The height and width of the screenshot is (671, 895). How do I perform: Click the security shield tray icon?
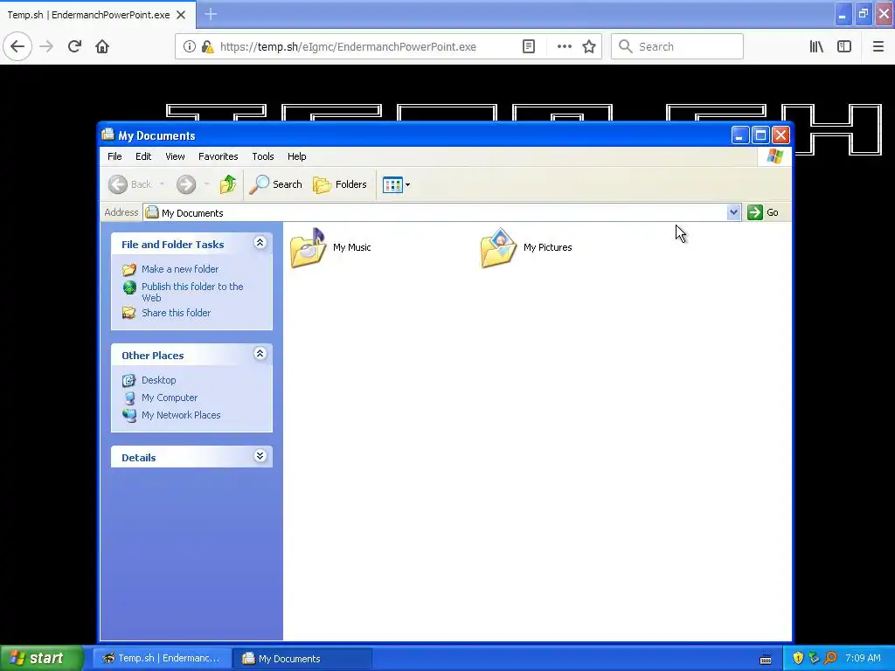pos(798,658)
